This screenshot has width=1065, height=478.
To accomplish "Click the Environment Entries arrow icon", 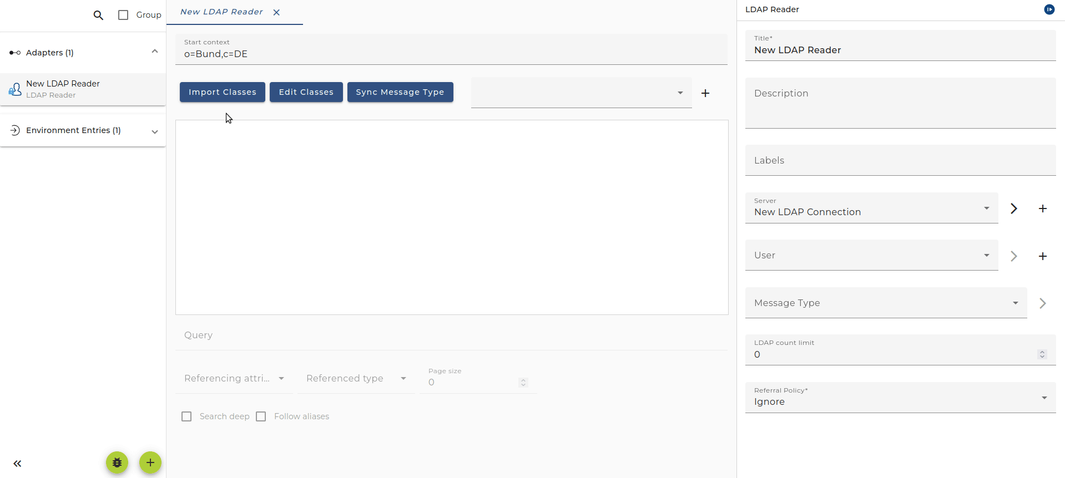I will [15, 130].
